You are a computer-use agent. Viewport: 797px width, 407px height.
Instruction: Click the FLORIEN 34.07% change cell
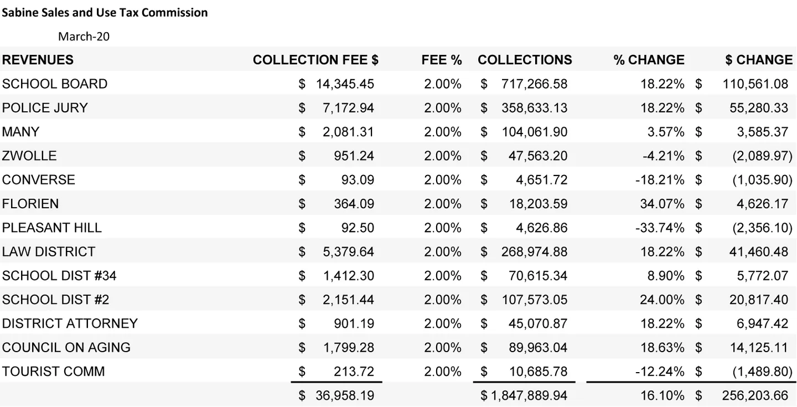663,204
